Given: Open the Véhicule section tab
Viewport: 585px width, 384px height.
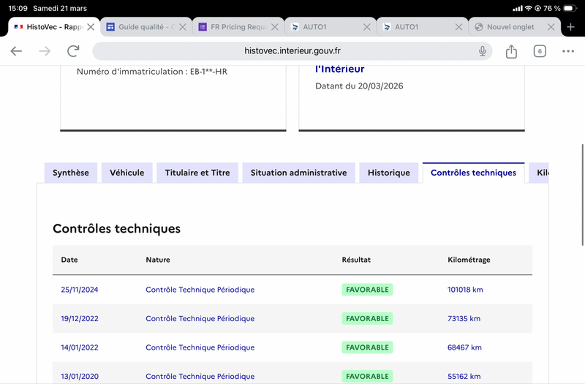Looking at the screenshot, I should [127, 173].
